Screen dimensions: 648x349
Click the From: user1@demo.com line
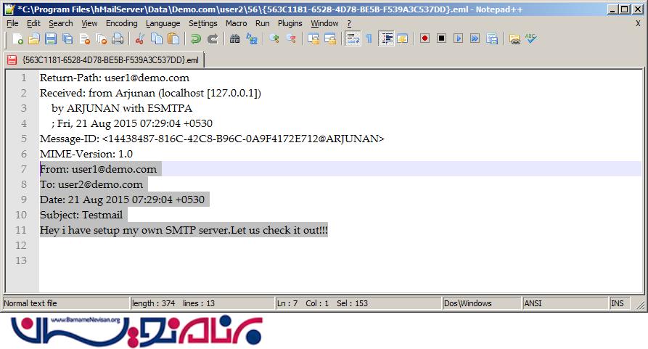98,169
